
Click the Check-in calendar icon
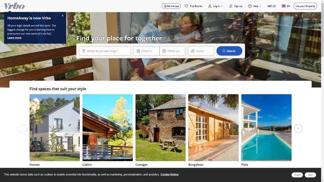(x=138, y=51)
